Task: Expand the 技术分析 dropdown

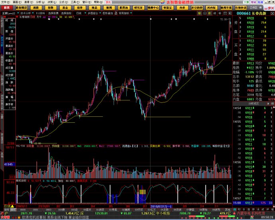Action: click(26, 13)
